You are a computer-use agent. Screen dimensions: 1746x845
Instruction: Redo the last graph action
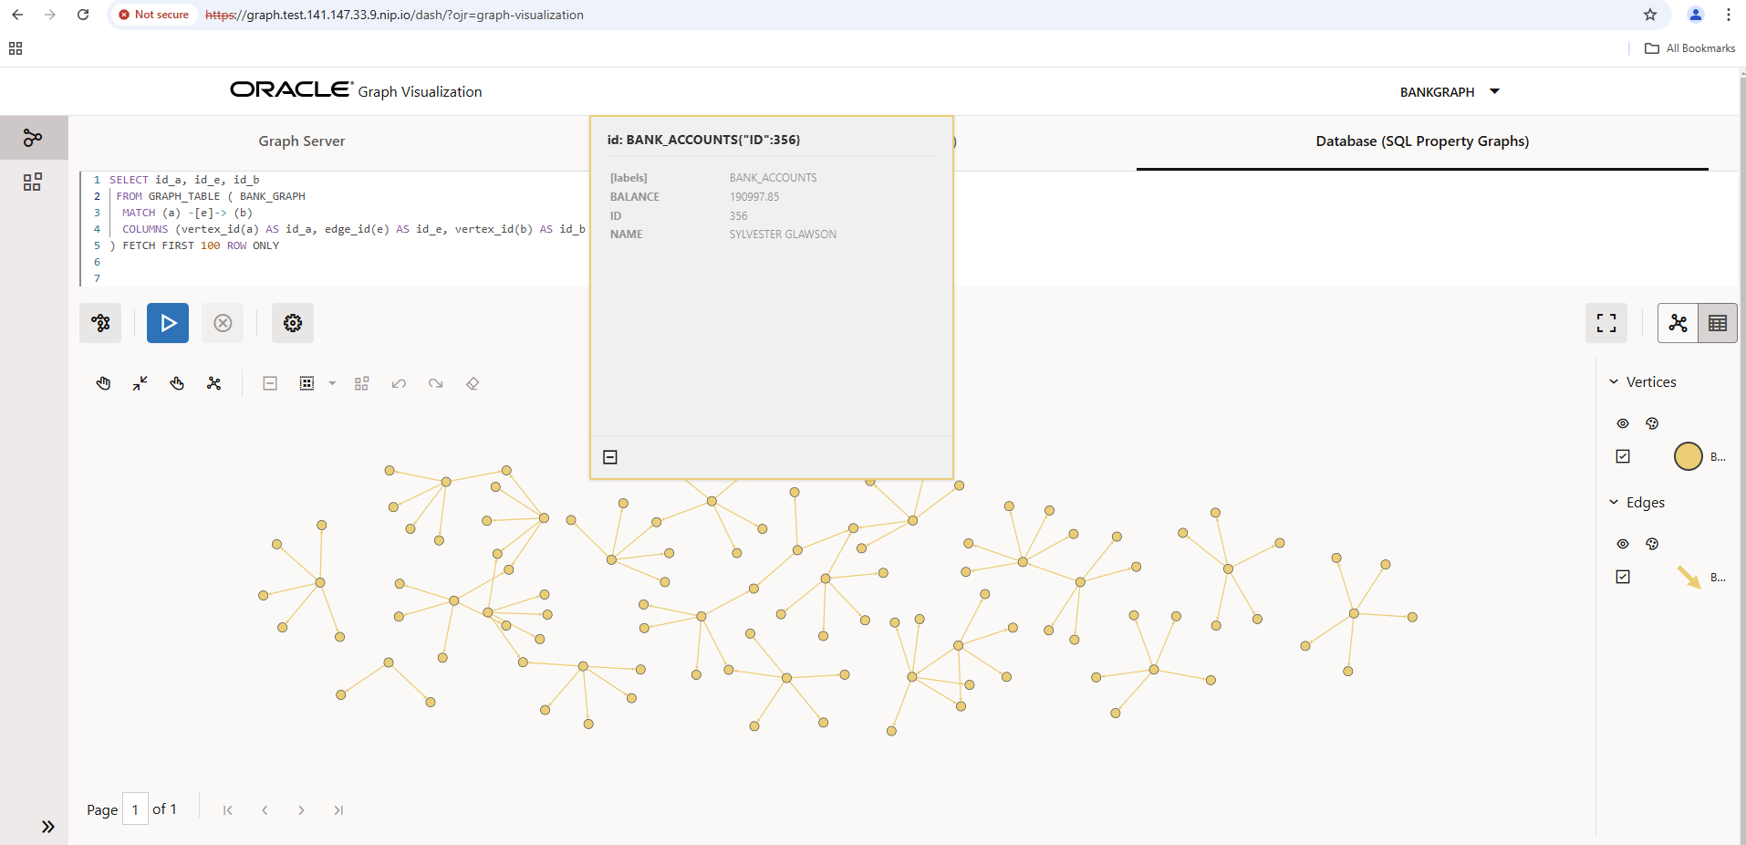(x=435, y=383)
